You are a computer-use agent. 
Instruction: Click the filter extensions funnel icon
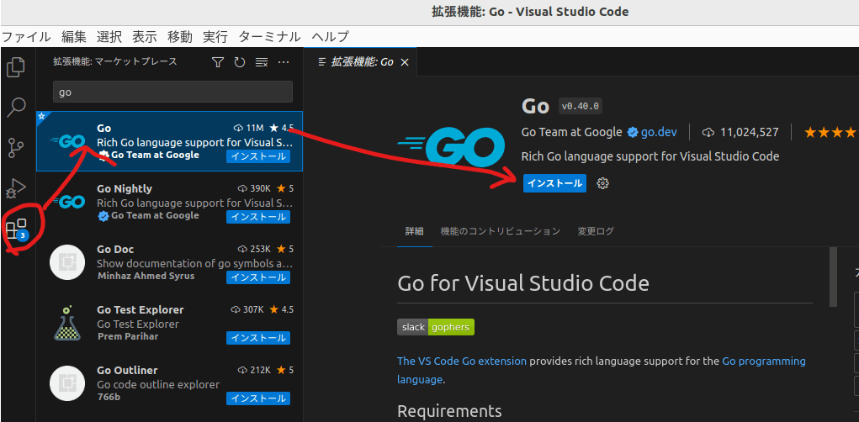pyautogui.click(x=218, y=62)
